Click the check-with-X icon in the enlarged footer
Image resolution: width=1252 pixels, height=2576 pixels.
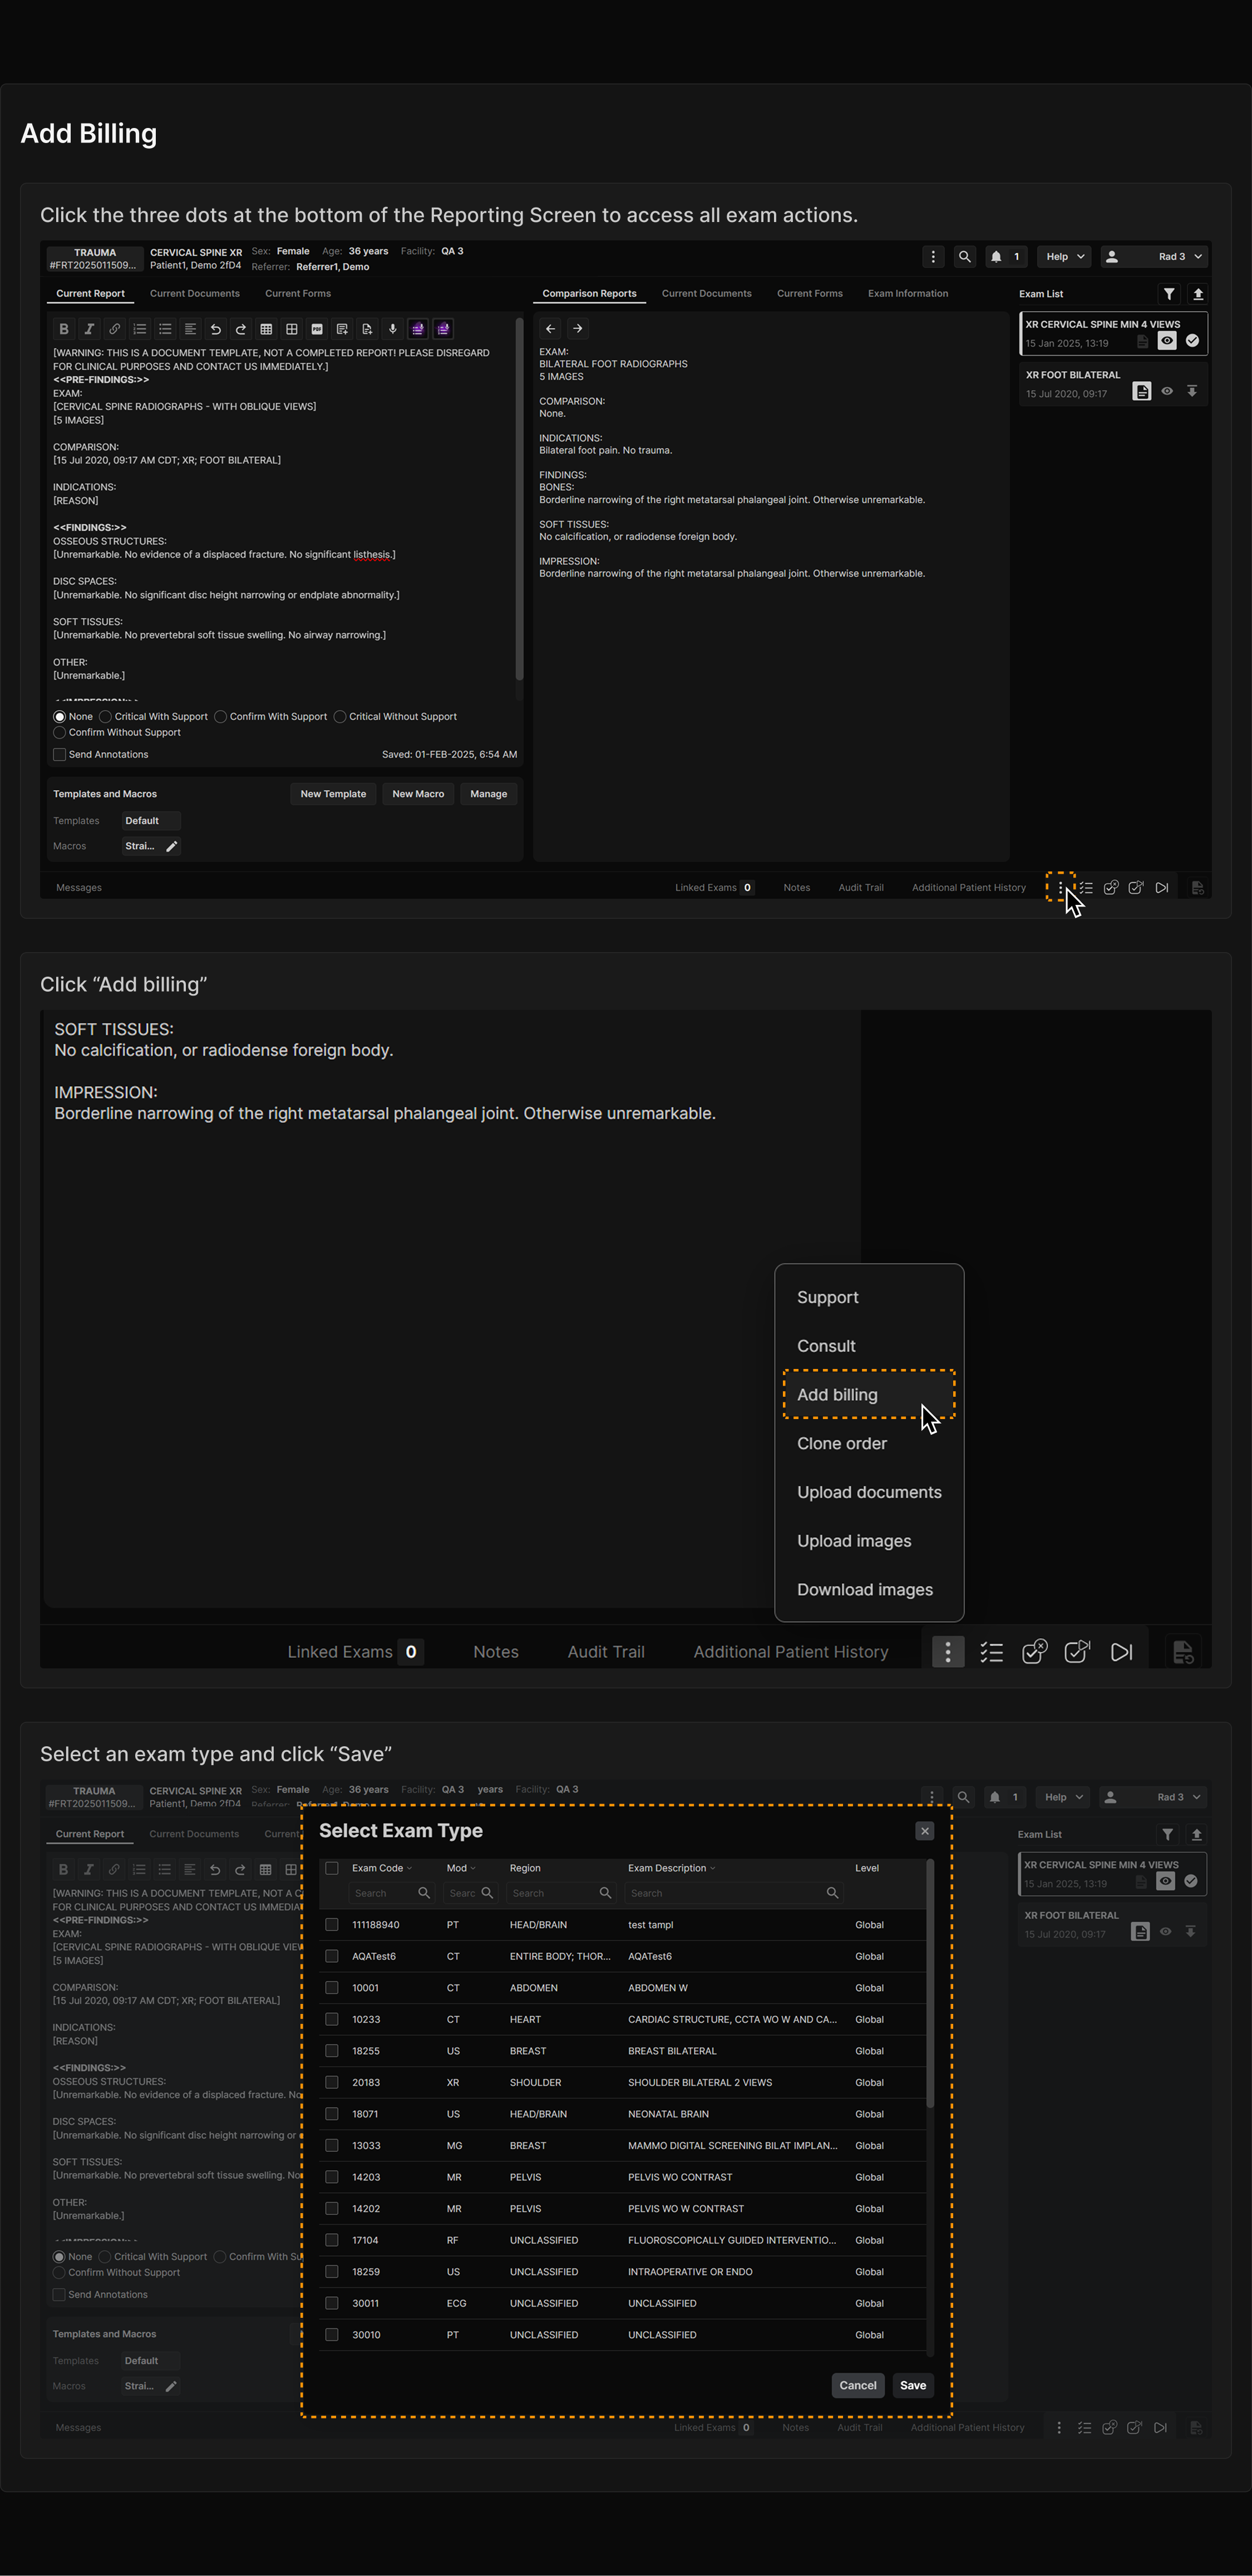(x=1035, y=1652)
